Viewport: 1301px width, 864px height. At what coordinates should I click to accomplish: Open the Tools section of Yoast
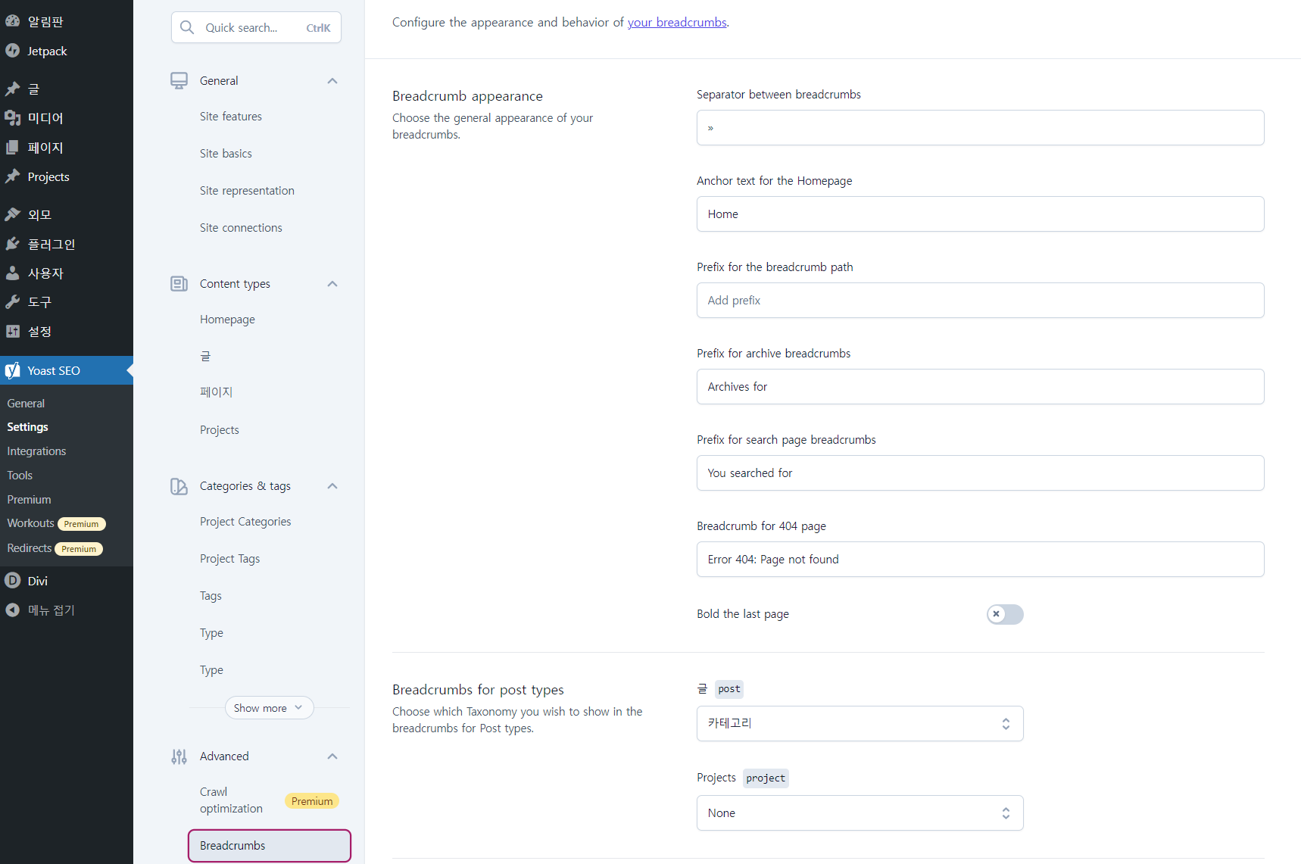[20, 475]
